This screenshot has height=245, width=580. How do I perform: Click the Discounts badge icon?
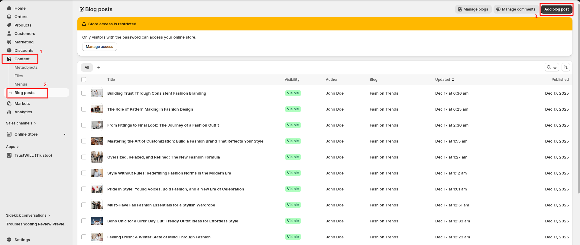click(x=9, y=50)
